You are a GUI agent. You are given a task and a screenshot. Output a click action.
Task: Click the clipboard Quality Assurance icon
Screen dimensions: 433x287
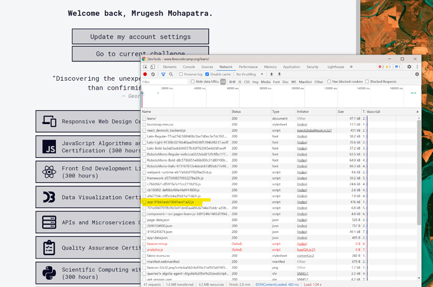49,248
